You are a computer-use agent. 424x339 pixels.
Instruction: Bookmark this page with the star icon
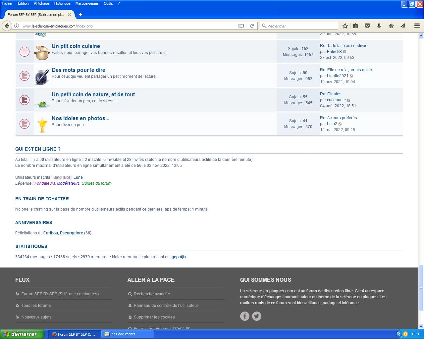click(345, 26)
